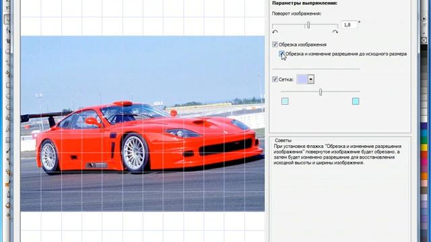Image resolution: width=431 pixels, height=242 pixels.
Task: Pick the orange palette swatch
Action: 424,175
